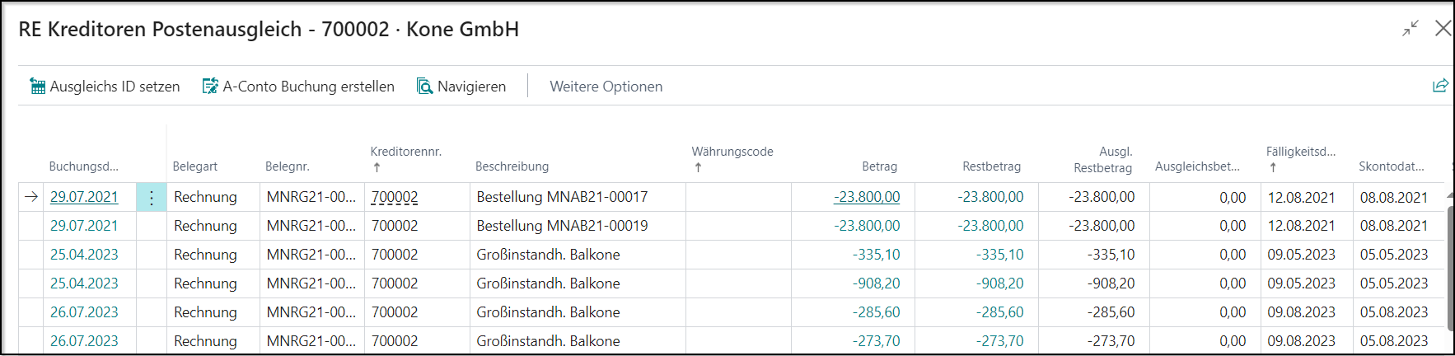The height and width of the screenshot is (356, 1455).
Task: Select the Bestellung MNAB21-00019 description cell
Action: (562, 226)
